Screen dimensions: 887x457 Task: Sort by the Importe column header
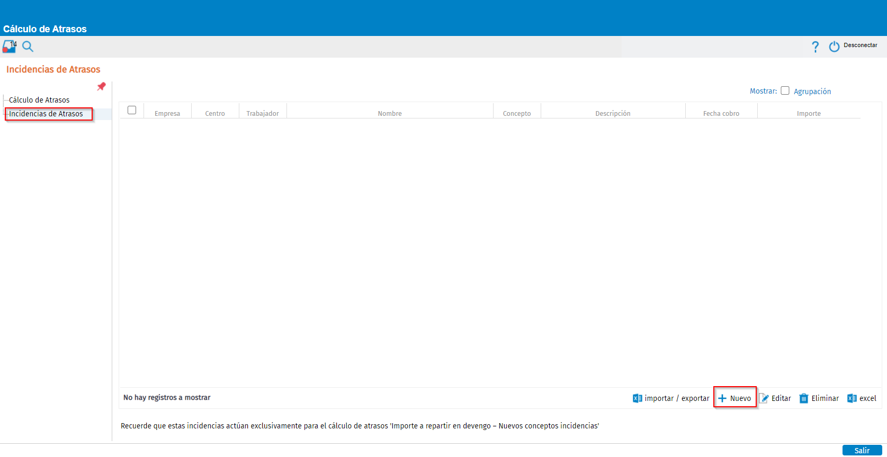[809, 114]
